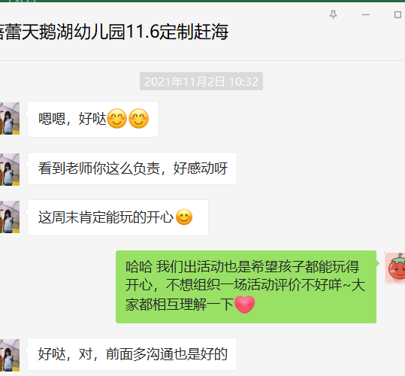Image resolution: width=405 pixels, height=376 pixels.
Task: Select the green 哈哈 我们出活动 message bubble
Action: pyautogui.click(x=246, y=287)
